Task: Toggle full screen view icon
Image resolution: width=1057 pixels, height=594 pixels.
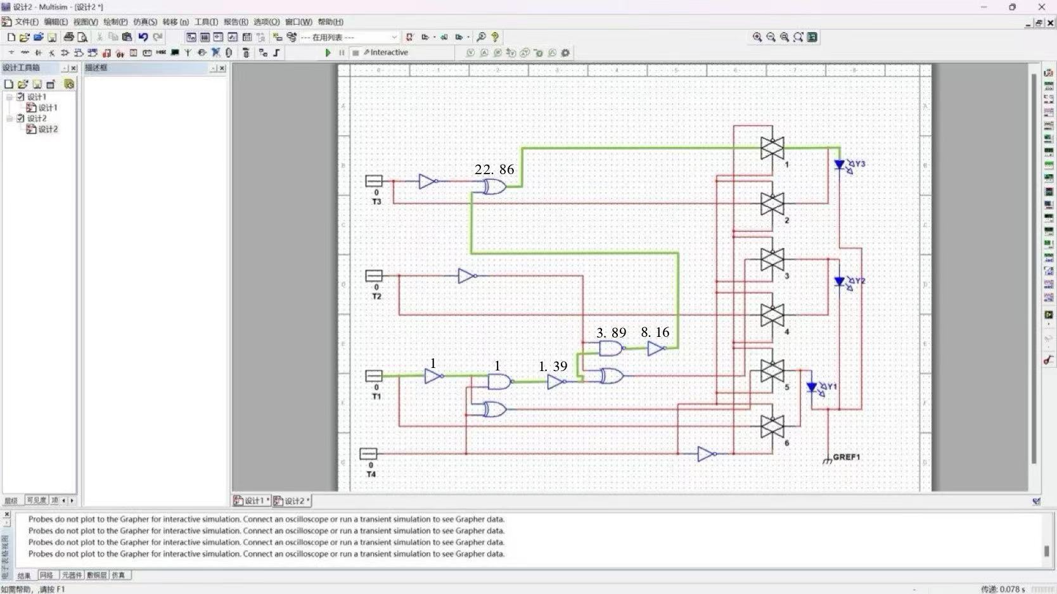Action: click(x=812, y=37)
